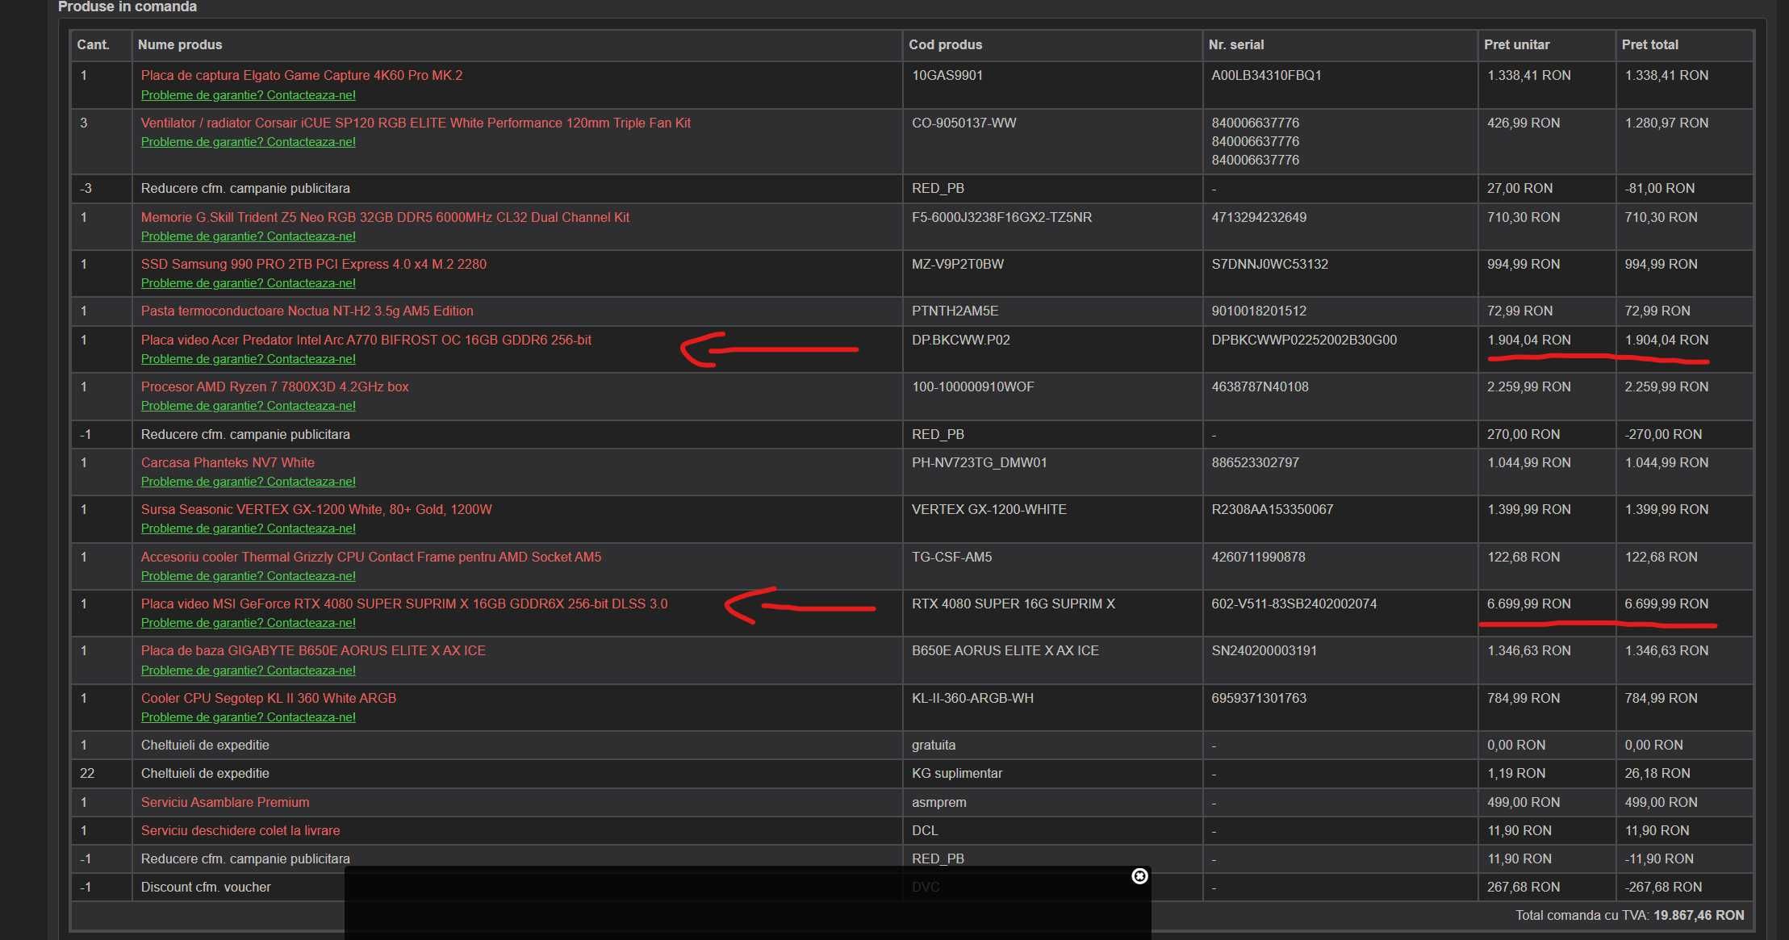Viewport: 1789px width, 940px height.
Task: Click warranty contact link under Seasonic VERTEX PSU
Action: [x=249, y=528]
